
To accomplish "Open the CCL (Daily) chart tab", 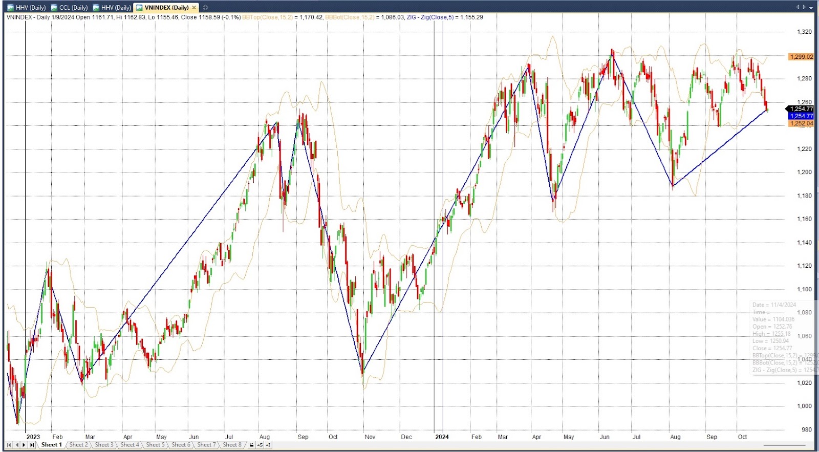I will pos(69,7).
